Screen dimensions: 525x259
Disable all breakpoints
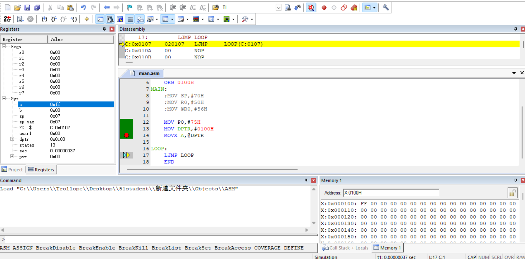click(344, 7)
